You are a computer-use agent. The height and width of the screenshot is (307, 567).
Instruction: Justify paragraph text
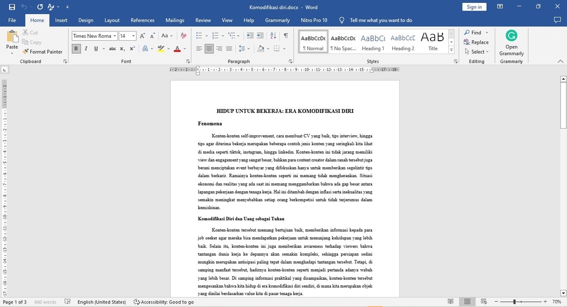click(229, 48)
